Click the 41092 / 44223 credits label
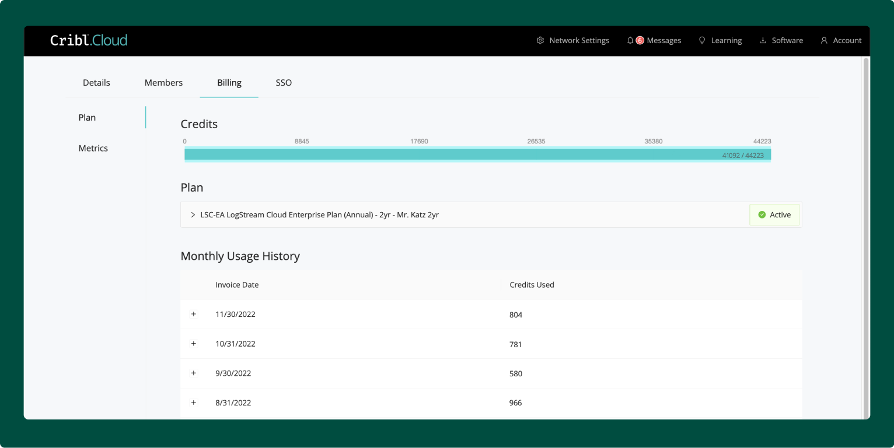894x448 pixels. pos(743,156)
